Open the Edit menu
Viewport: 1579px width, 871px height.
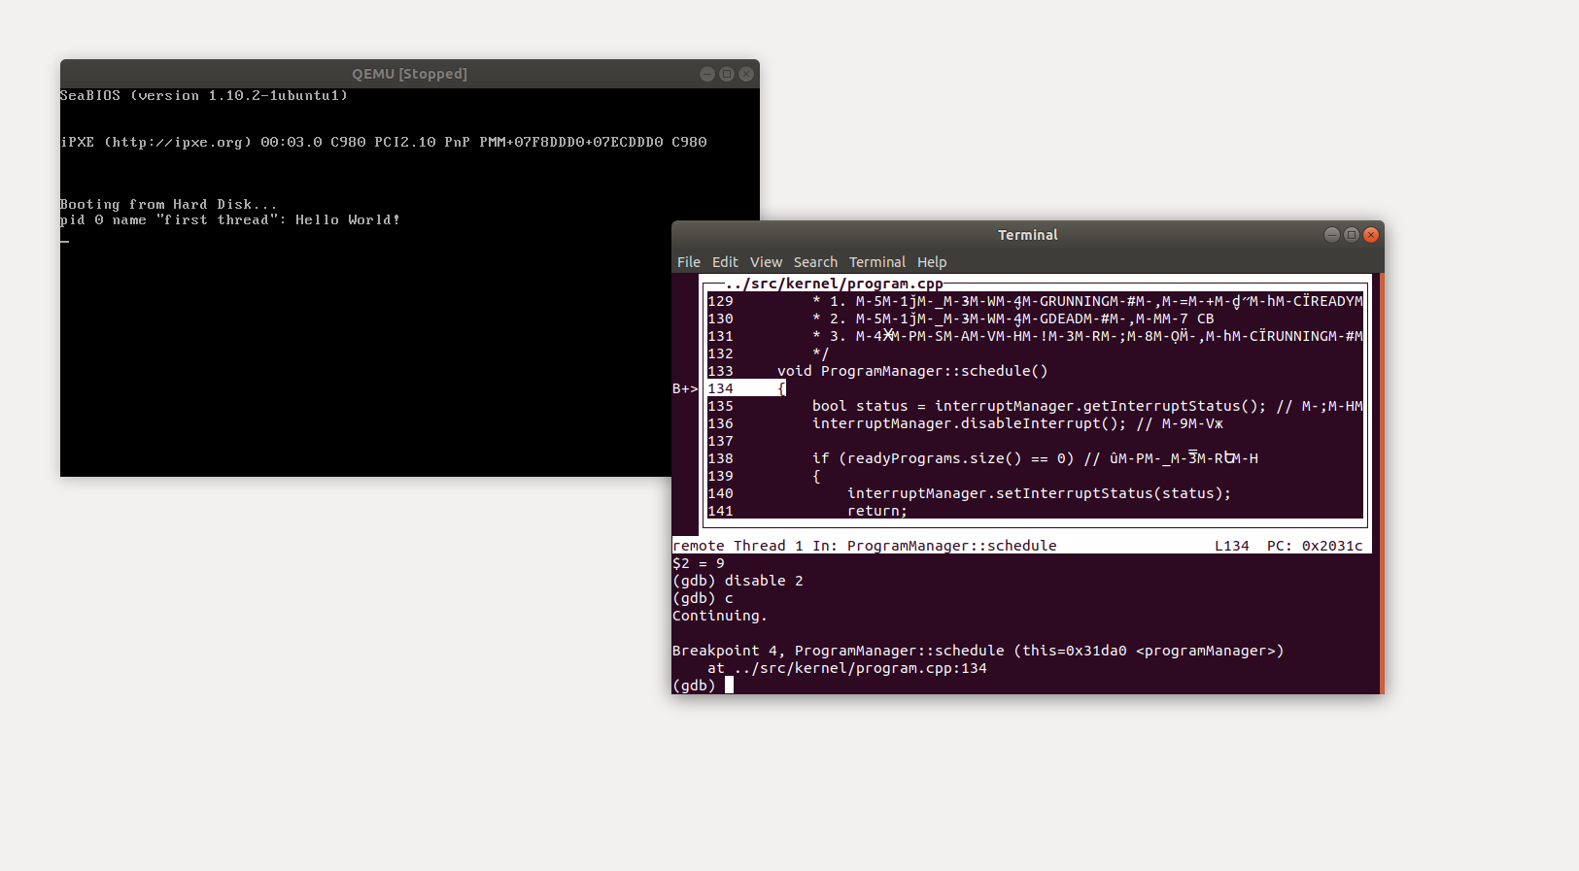click(x=725, y=262)
